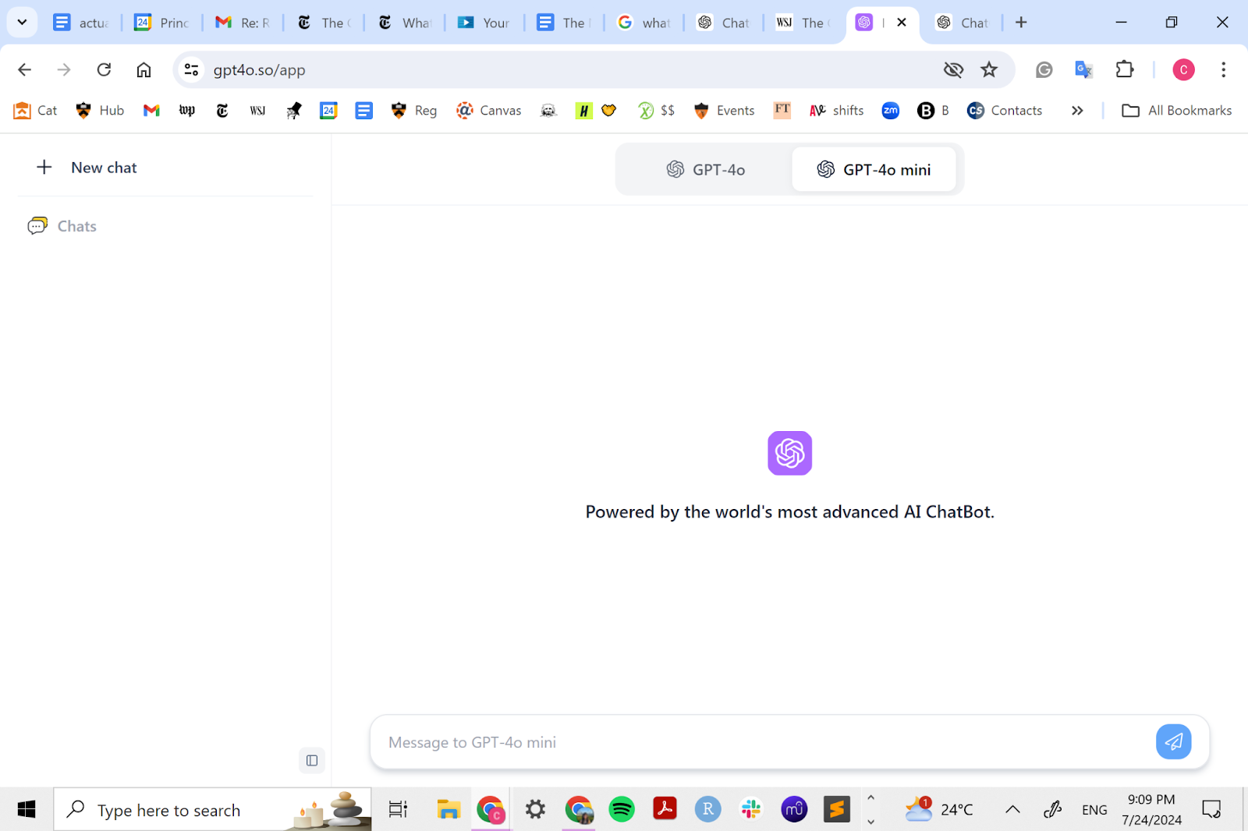
Task: Open the FT bookmark icon
Action: click(x=782, y=110)
